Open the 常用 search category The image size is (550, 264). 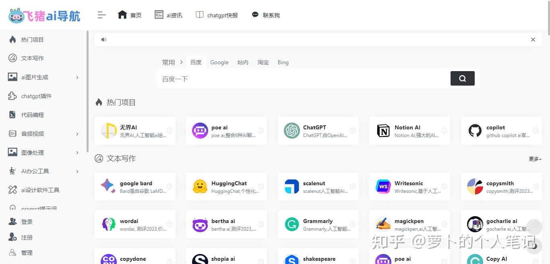click(168, 62)
